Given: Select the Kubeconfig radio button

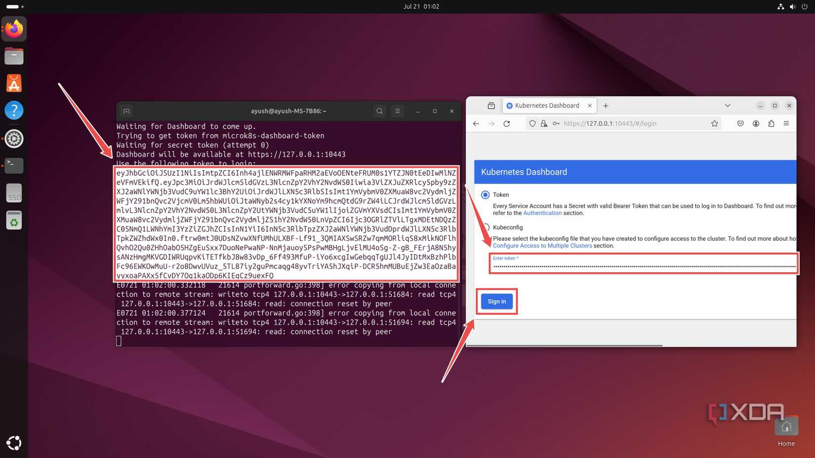Looking at the screenshot, I should [x=486, y=228].
